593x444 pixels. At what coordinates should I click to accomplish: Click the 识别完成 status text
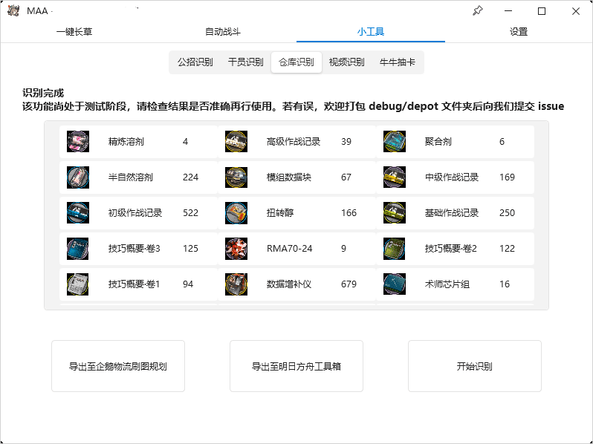[x=43, y=93]
